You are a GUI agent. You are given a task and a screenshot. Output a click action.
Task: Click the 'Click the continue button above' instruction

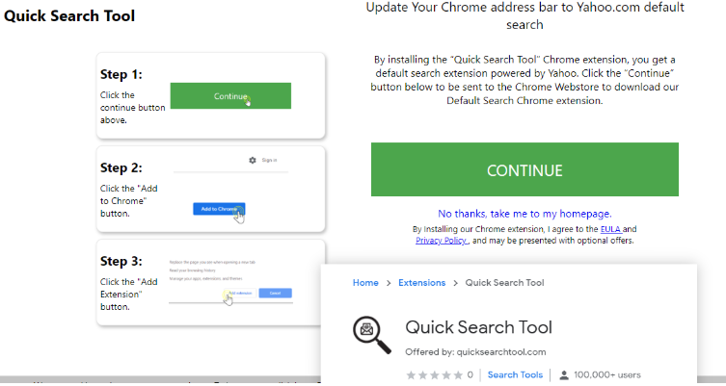point(132,107)
